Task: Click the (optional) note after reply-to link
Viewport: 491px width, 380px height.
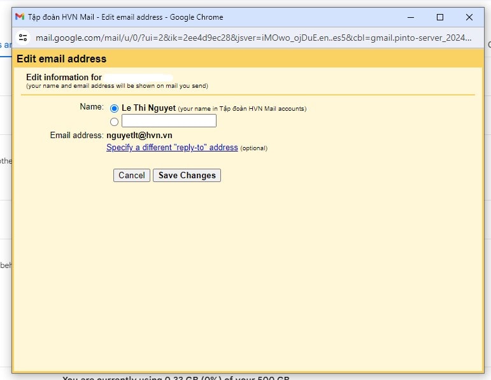Action: (254, 148)
